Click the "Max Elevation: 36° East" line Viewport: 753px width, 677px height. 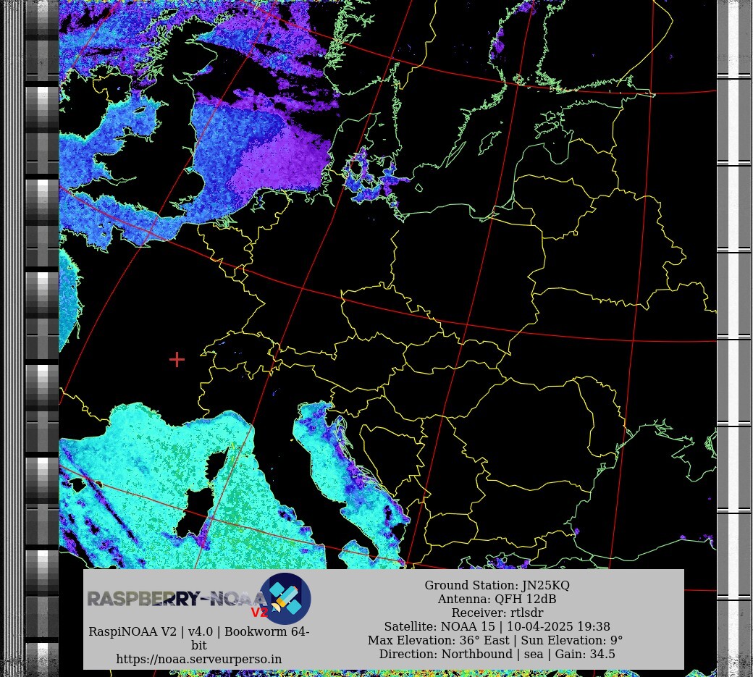click(495, 641)
